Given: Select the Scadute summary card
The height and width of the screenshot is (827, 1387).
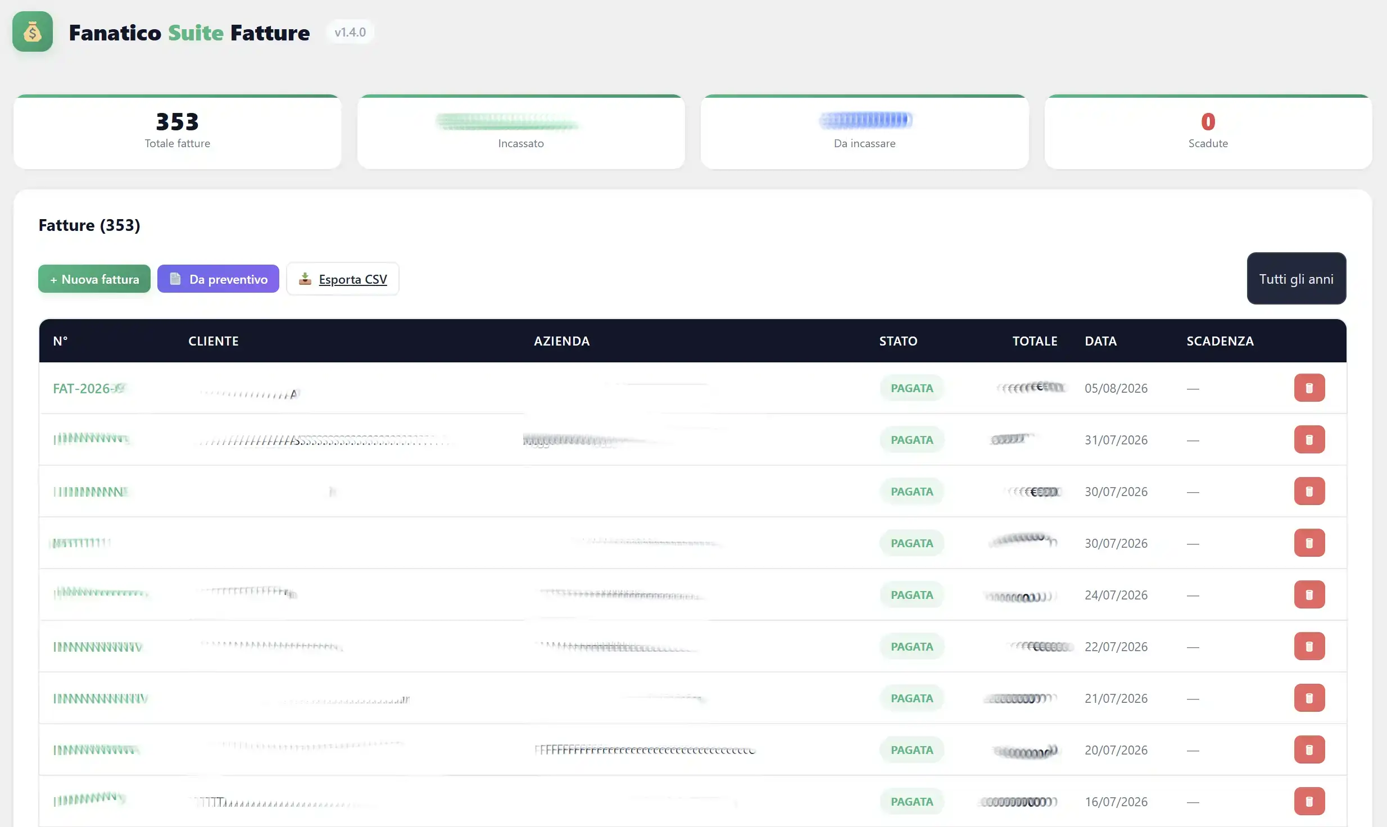Looking at the screenshot, I should 1208,132.
